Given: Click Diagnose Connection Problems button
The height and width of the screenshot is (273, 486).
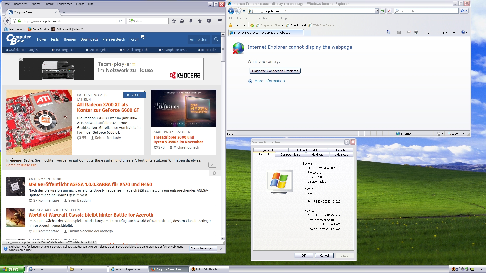Looking at the screenshot, I should [275, 71].
